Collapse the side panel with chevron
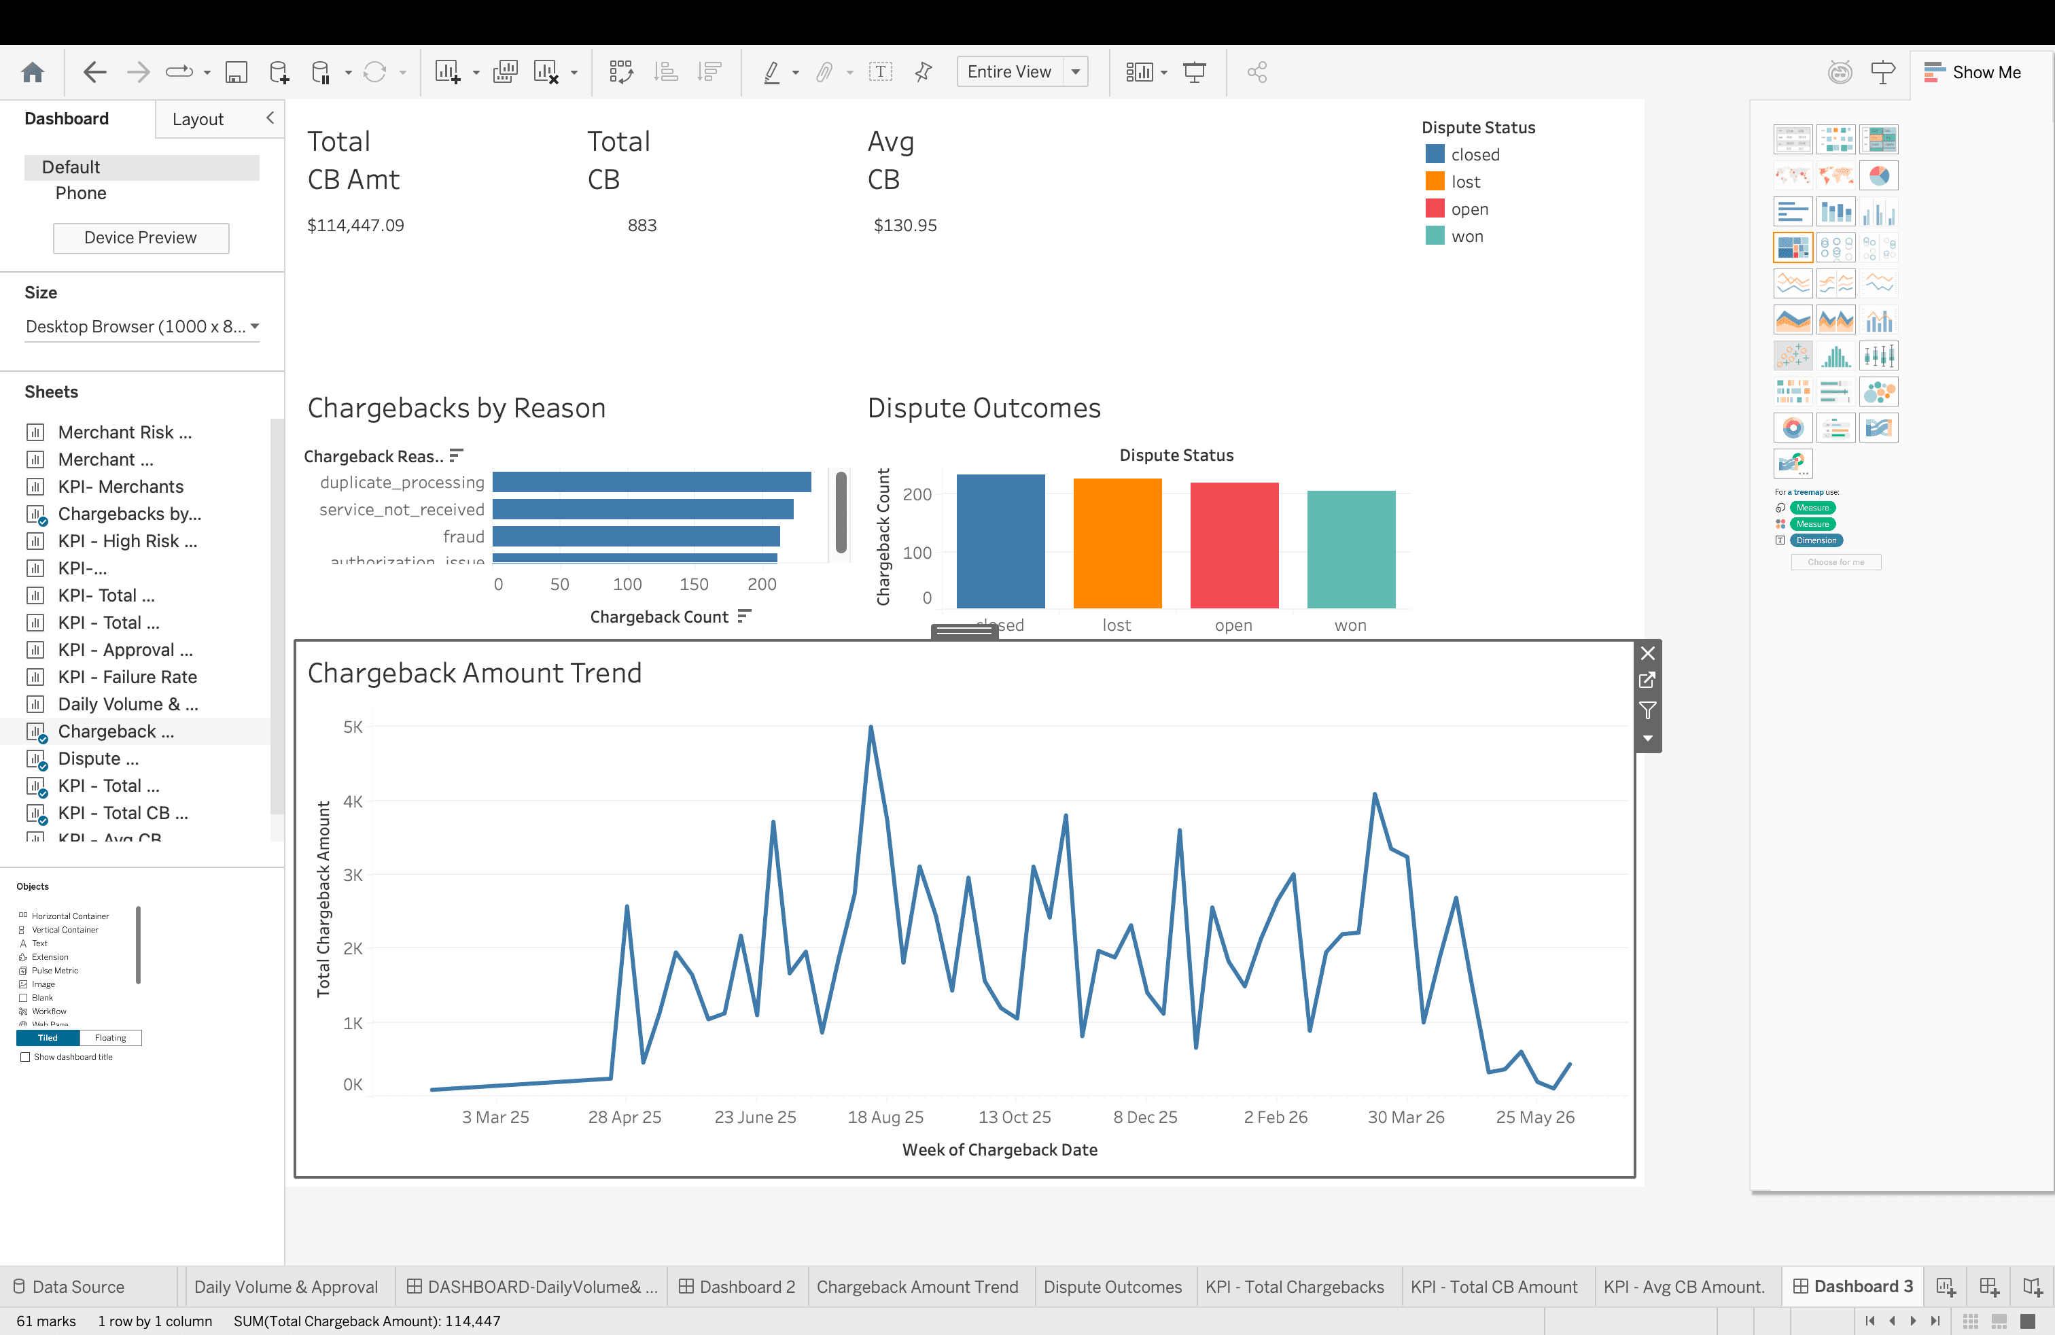This screenshot has height=1335, width=2055. pyautogui.click(x=269, y=118)
